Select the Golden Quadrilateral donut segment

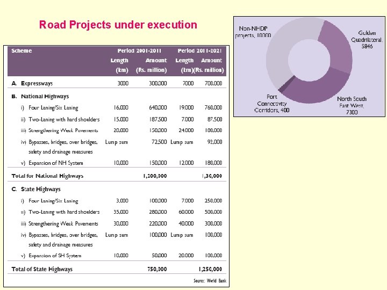[x=339, y=46]
